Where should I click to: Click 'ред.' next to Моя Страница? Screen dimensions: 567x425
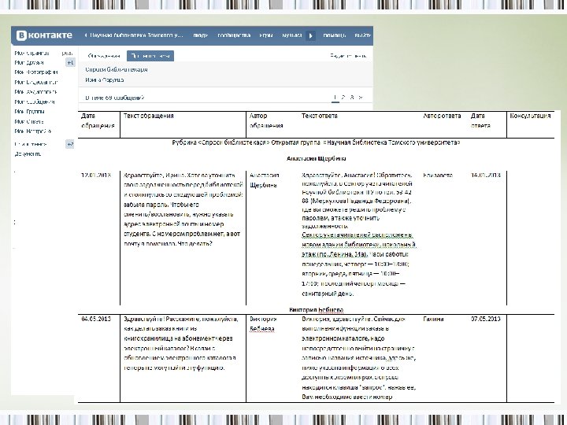click(x=67, y=54)
